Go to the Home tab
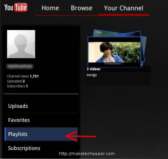The height and width of the screenshot is (159, 168). click(x=50, y=8)
